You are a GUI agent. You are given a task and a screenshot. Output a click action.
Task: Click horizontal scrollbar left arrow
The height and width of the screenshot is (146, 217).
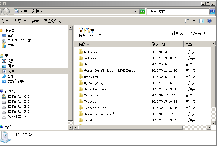click(x=76, y=127)
